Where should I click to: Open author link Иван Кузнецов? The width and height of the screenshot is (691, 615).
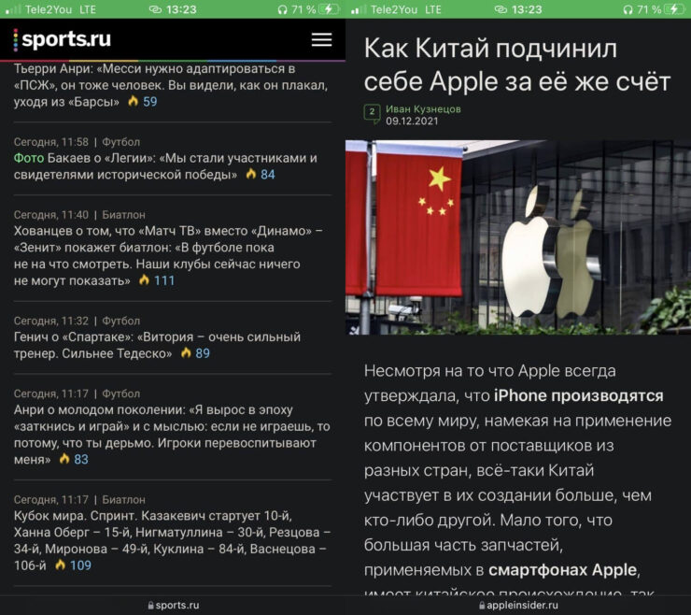click(424, 108)
